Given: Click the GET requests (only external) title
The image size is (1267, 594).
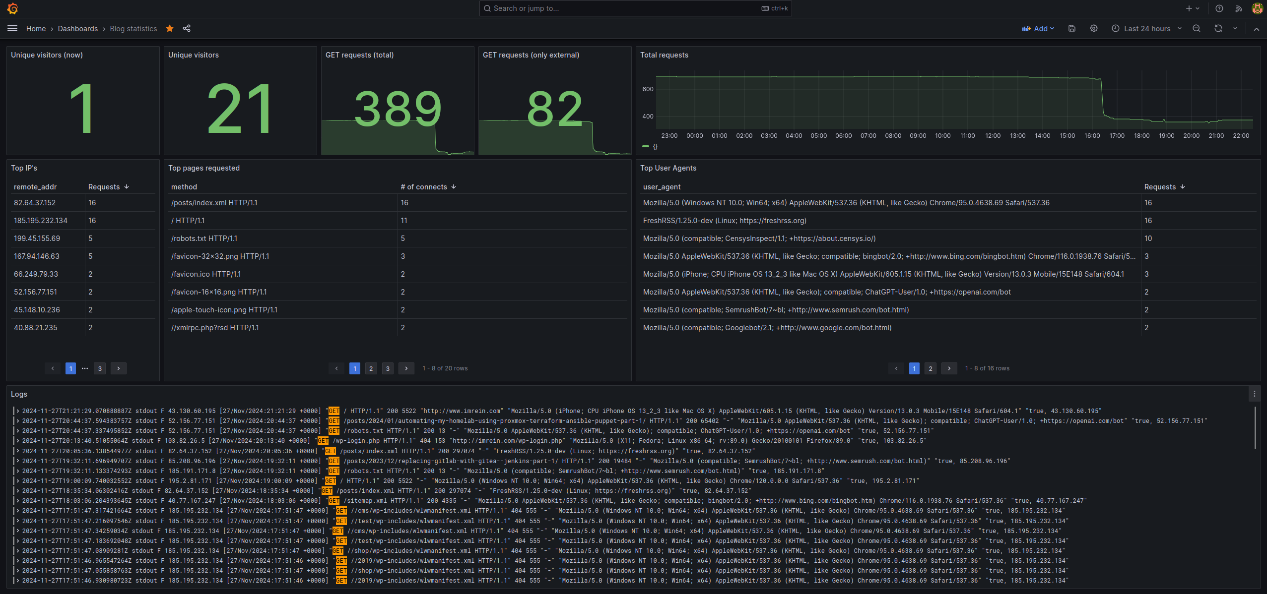Looking at the screenshot, I should click(531, 55).
